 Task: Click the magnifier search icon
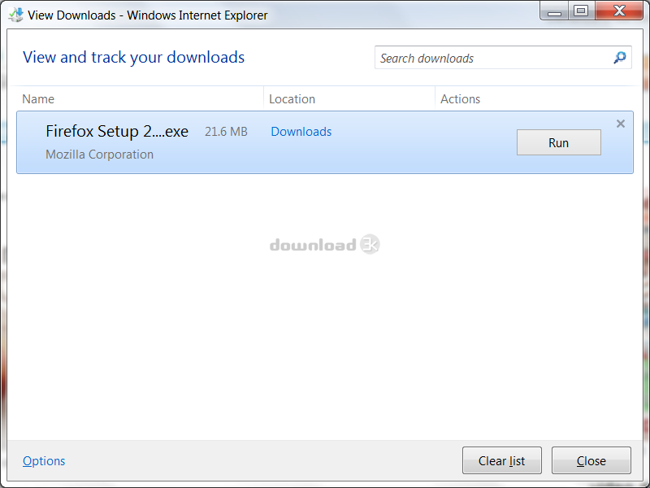(x=620, y=58)
